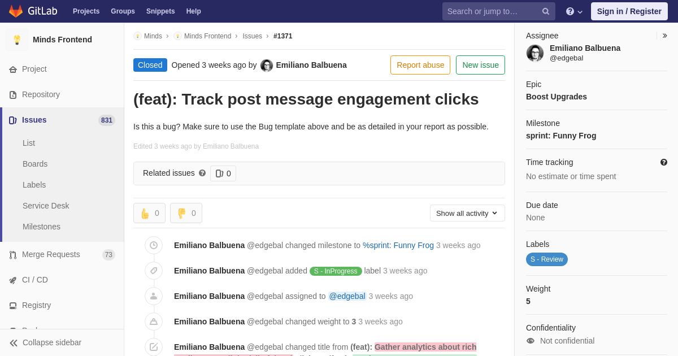The image size is (678, 356).
Task: Click the S - InProgress label badge
Action: (x=336, y=271)
